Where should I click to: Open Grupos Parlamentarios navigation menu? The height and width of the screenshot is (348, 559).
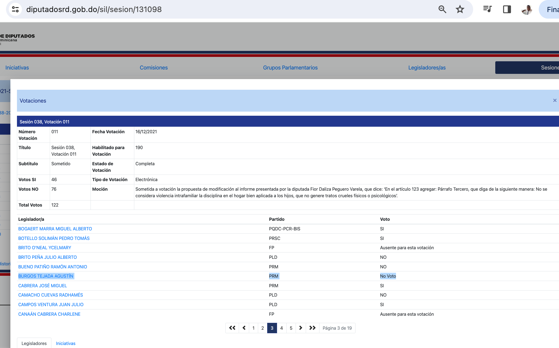point(290,68)
